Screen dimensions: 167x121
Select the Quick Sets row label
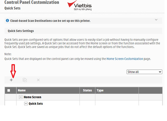tap(36, 103)
